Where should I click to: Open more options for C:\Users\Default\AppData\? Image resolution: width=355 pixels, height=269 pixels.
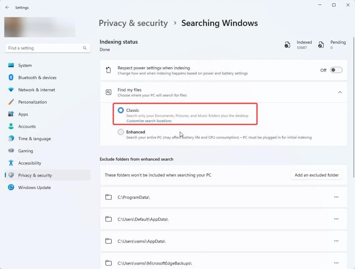coord(336,219)
